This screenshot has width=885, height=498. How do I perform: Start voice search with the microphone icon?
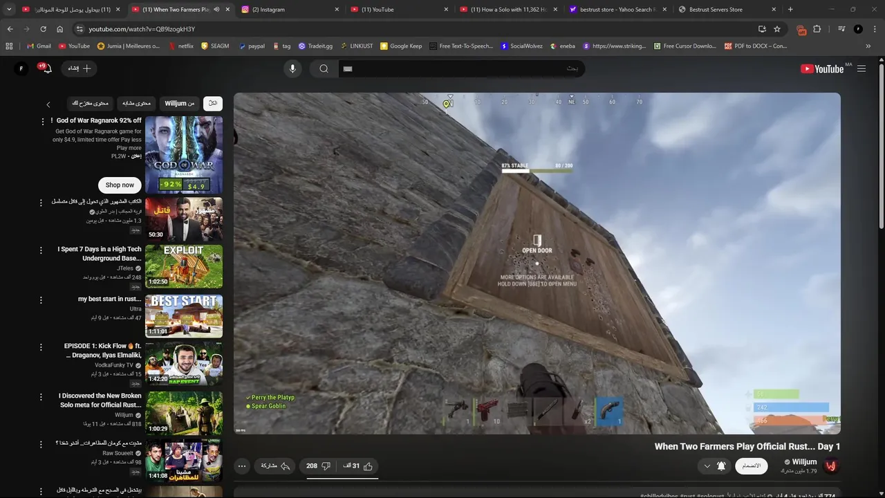point(292,68)
